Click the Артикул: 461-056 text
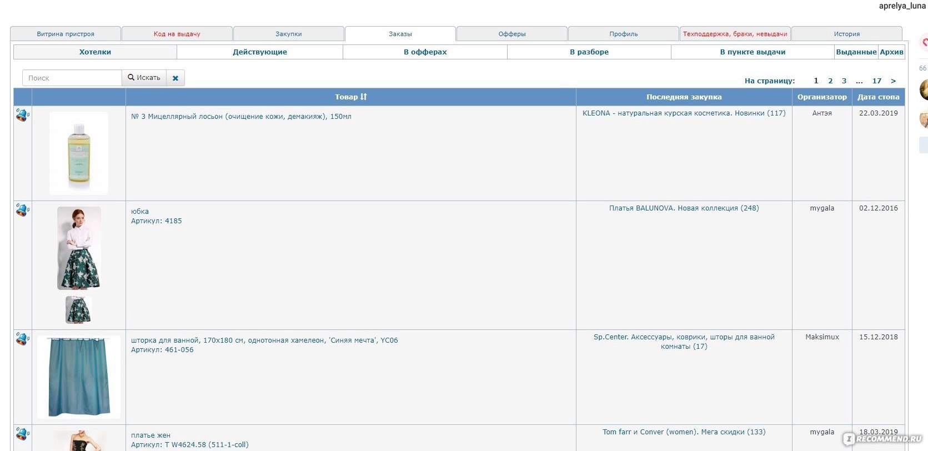This screenshot has height=451, width=928. [162, 350]
